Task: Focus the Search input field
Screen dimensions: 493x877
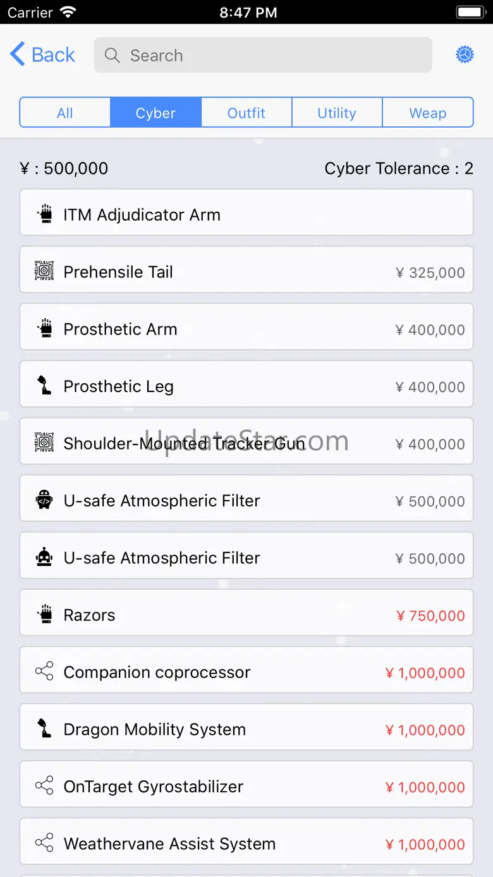Action: tap(272, 56)
